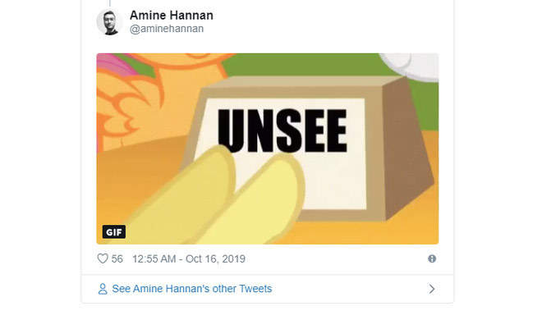Screen dimensions: 542x311
Task: Open the 12:55 AM - Oct 16, 2019 timestamp
Action: (x=189, y=258)
